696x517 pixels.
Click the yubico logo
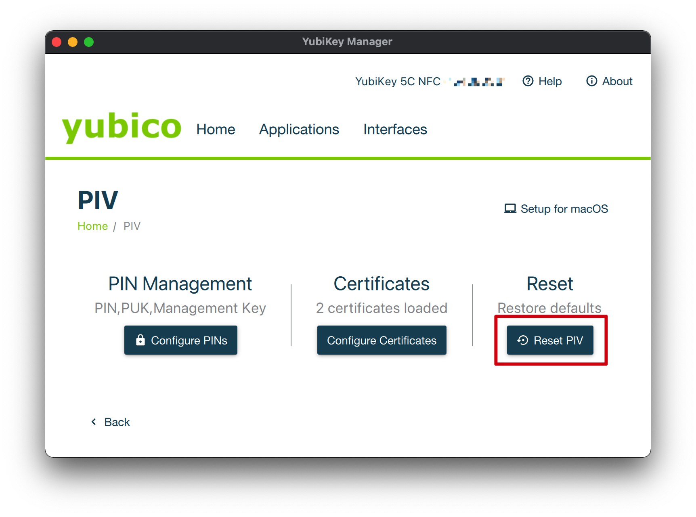(122, 127)
